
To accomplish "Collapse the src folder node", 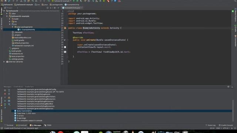I will 10,24.
